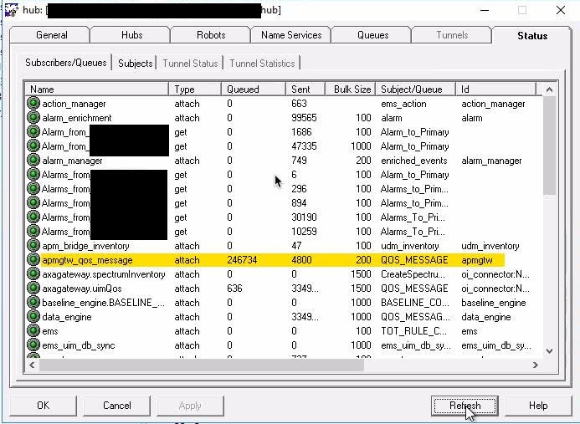Click the horizontal scrollbar left arrow
The height and width of the screenshot is (424, 580).
point(32,365)
